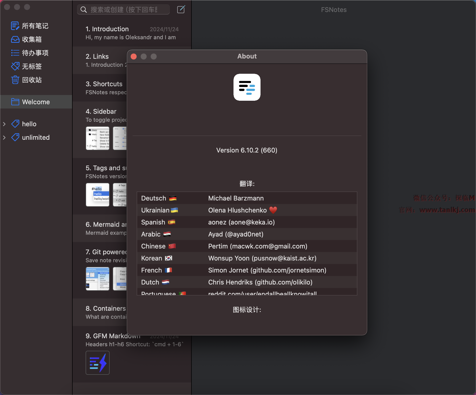Click the red heart after Olena Hlushchenko
This screenshot has width=476, height=395.
[x=273, y=210]
